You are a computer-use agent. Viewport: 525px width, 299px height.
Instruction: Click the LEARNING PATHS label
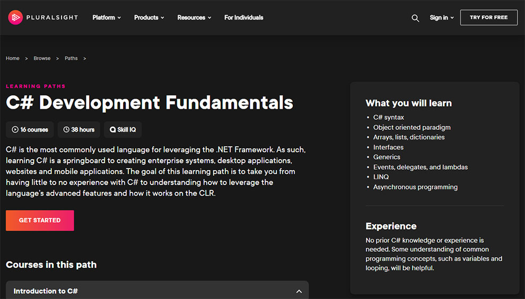click(36, 86)
